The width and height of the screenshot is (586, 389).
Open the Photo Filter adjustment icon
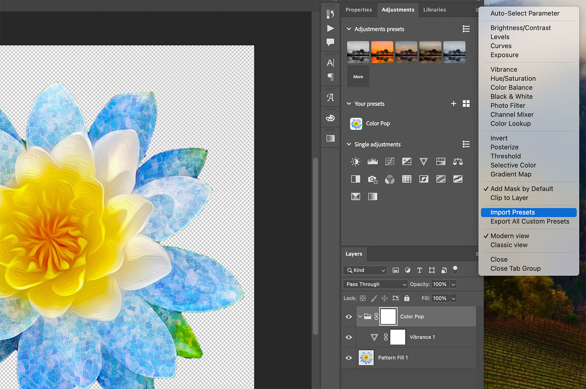click(372, 179)
